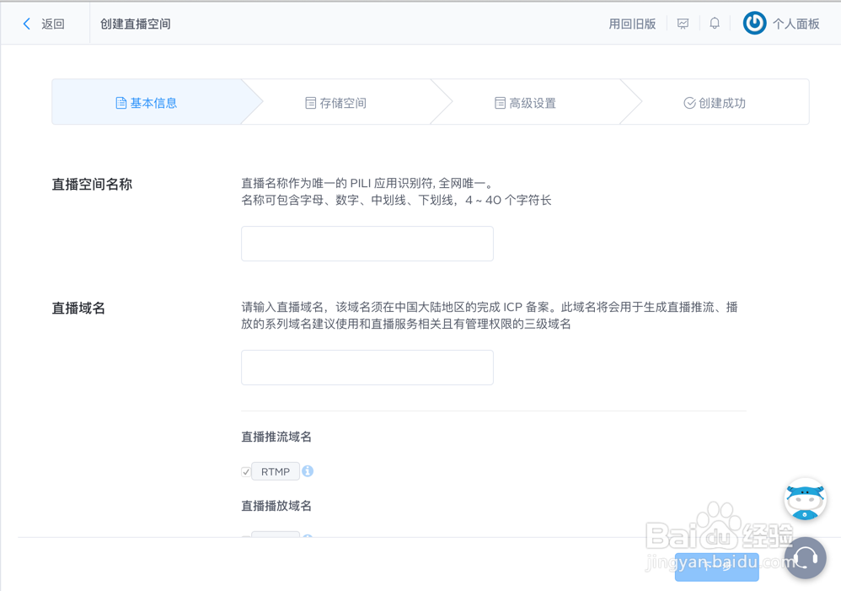Click the 直播空间名称 input field
The image size is (841, 591).
point(367,244)
